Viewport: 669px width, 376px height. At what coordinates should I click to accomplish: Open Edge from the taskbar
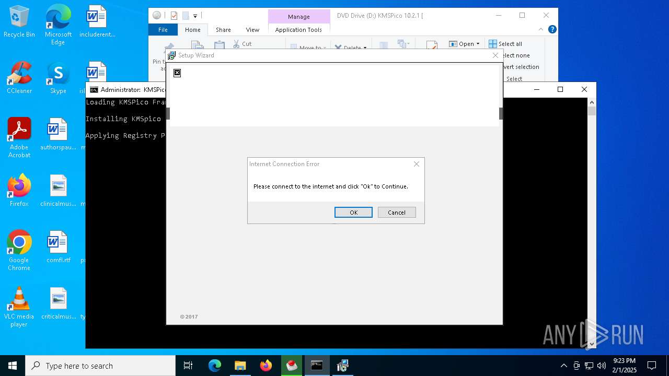pyautogui.click(x=215, y=366)
